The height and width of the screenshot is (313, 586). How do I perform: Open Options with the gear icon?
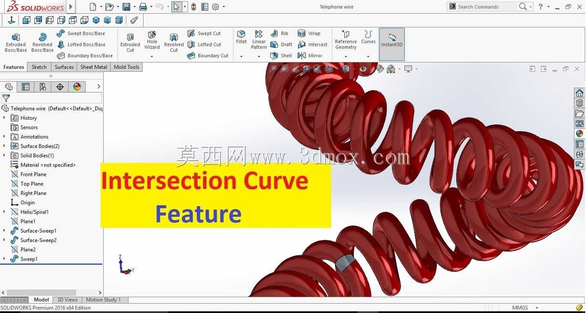click(x=215, y=7)
